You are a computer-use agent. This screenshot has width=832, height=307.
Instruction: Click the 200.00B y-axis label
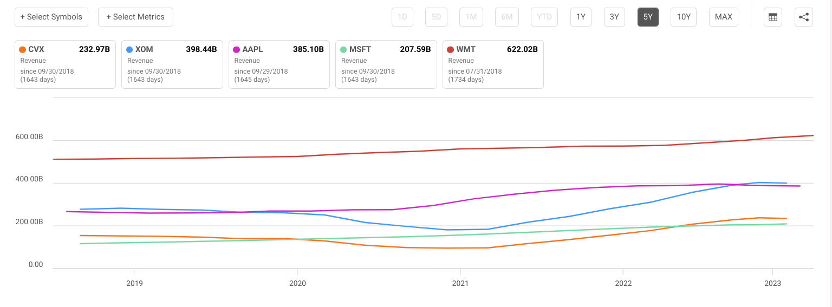pos(29,222)
